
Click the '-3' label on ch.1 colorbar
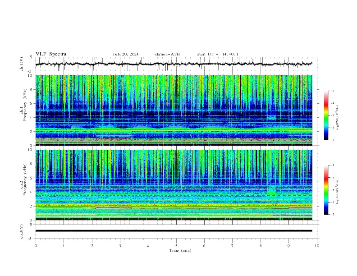point(333,91)
